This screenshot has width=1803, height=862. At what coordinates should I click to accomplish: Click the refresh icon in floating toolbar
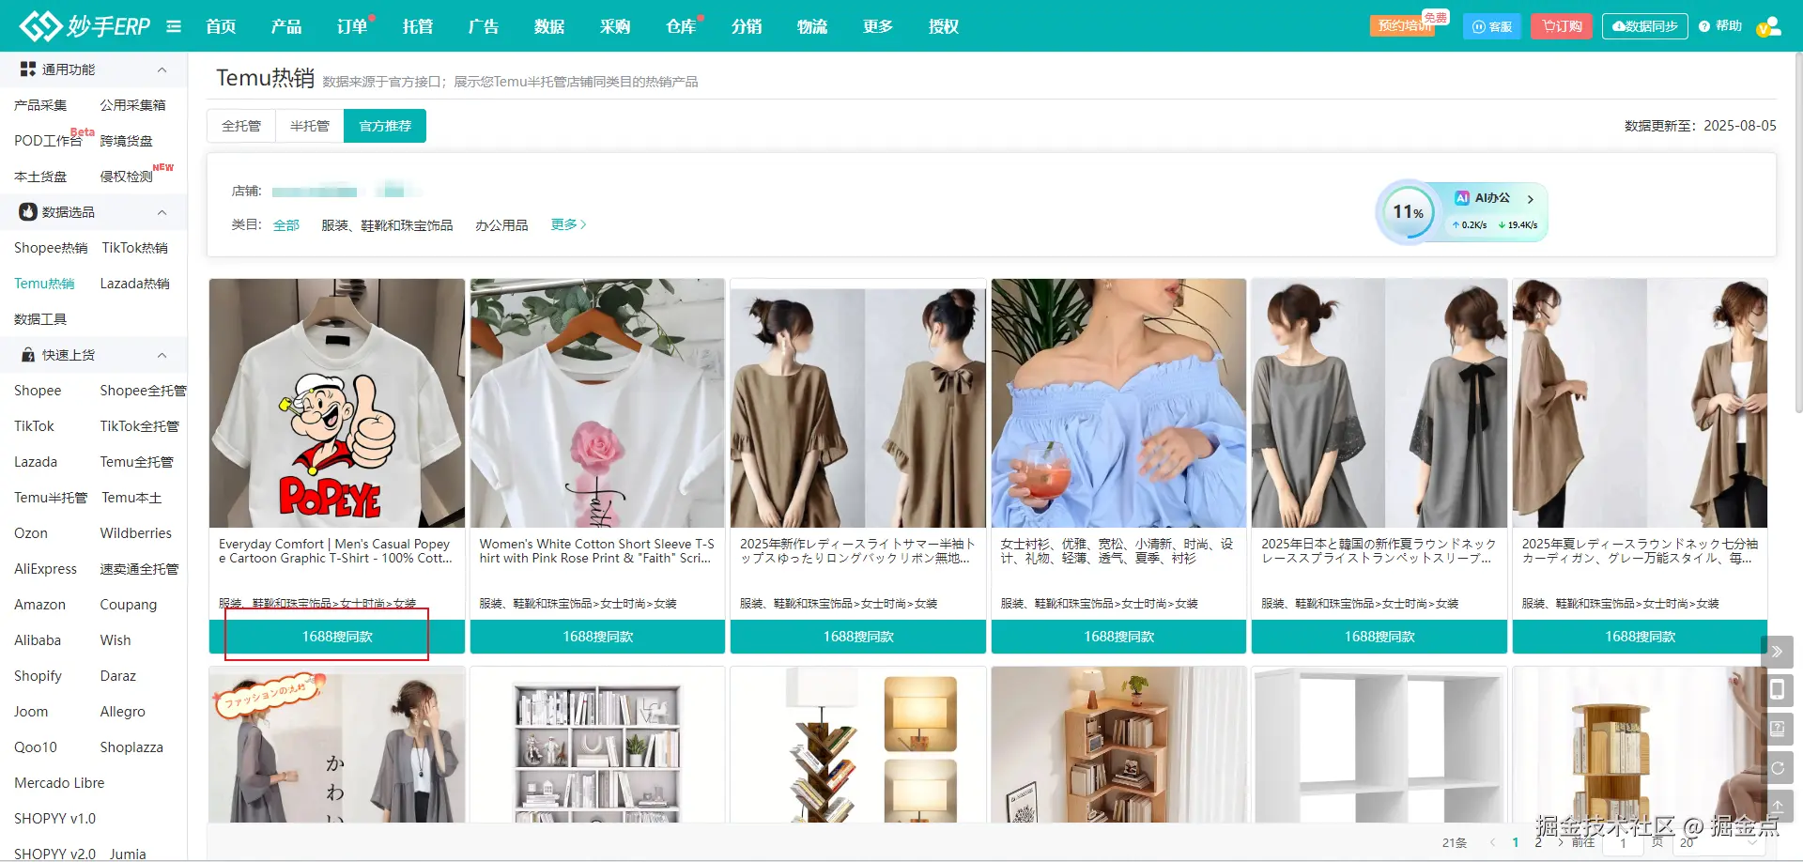[x=1777, y=767]
